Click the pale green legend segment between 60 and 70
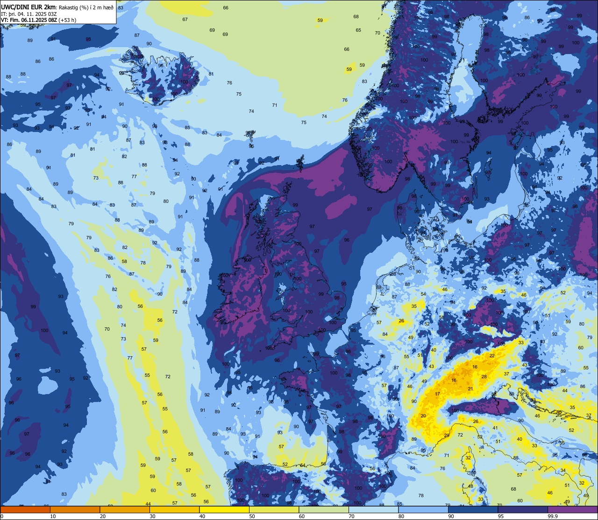The width and height of the screenshot is (598, 520). click(324, 509)
